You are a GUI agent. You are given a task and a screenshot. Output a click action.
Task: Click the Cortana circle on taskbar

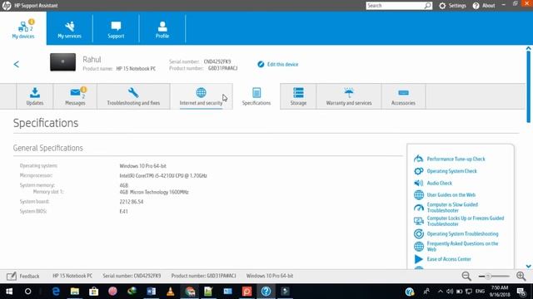[27, 292]
